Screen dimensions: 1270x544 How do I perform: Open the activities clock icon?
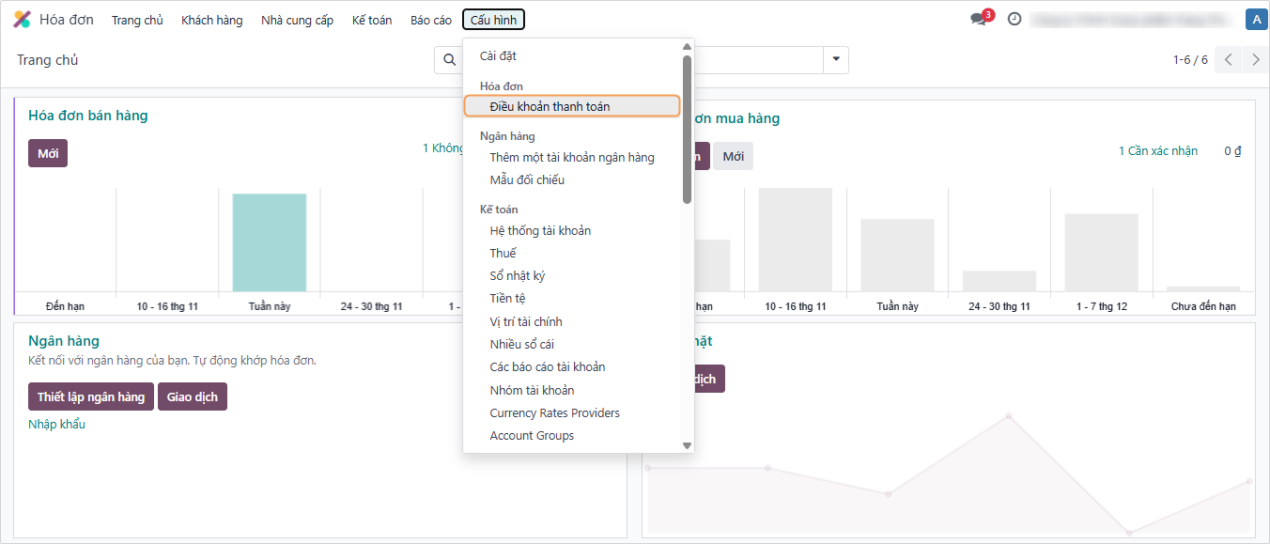(1014, 19)
